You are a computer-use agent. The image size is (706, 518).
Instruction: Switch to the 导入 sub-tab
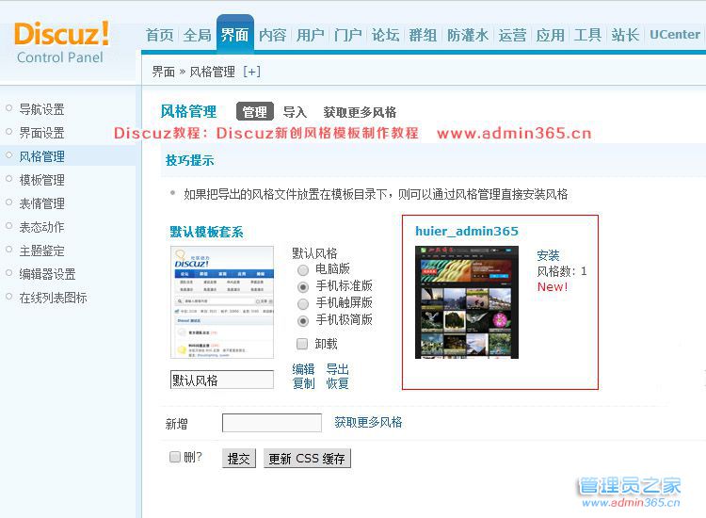click(x=295, y=112)
